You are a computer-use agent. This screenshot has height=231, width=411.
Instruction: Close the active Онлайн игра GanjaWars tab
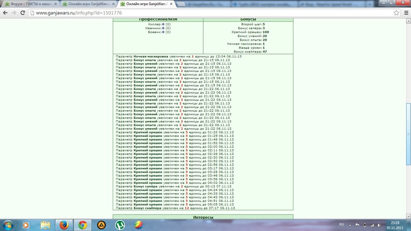(x=171, y=4)
